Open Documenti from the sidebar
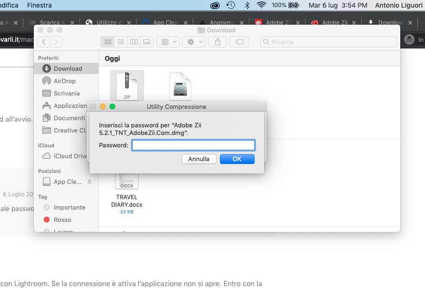Viewport: 425px width, 288px height. pos(65,118)
